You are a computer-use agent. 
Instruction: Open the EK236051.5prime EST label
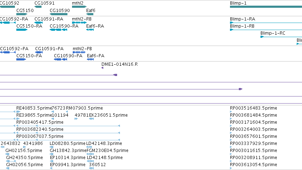click(x=108, y=115)
